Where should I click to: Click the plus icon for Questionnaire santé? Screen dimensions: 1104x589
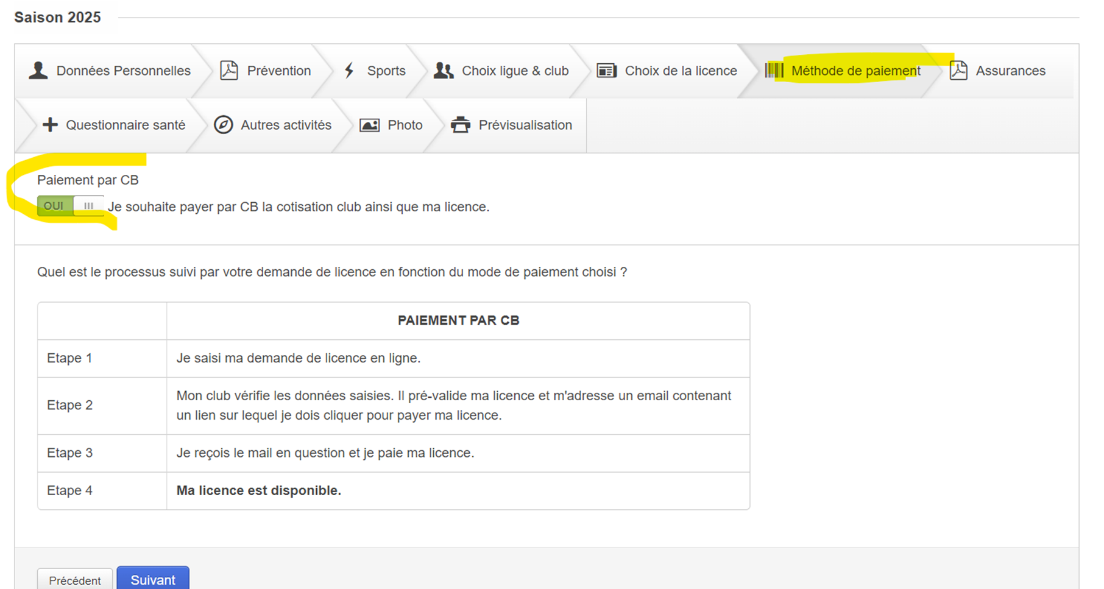(50, 125)
